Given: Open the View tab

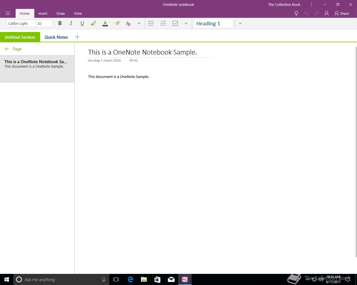Looking at the screenshot, I should pos(78,13).
